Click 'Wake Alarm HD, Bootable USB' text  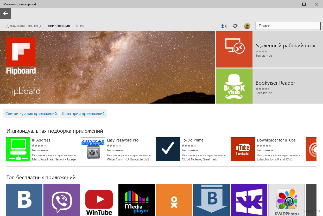click(x=128, y=159)
